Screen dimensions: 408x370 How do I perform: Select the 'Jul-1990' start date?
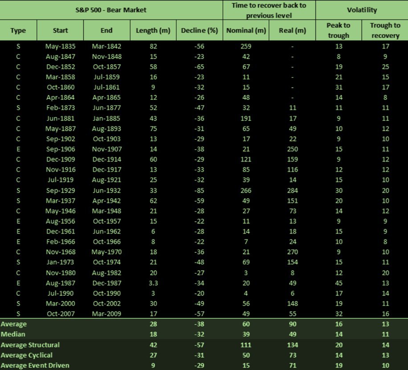pos(61,293)
